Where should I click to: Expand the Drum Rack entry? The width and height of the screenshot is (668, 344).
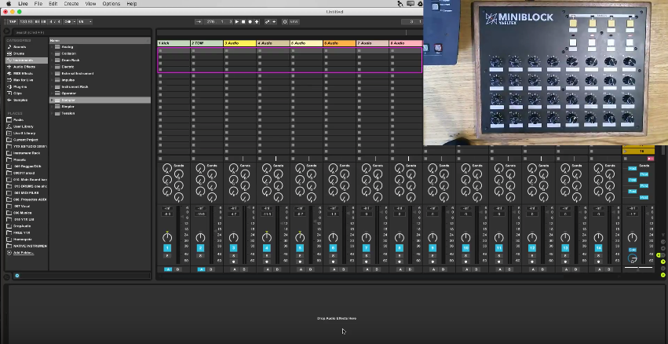click(x=53, y=60)
